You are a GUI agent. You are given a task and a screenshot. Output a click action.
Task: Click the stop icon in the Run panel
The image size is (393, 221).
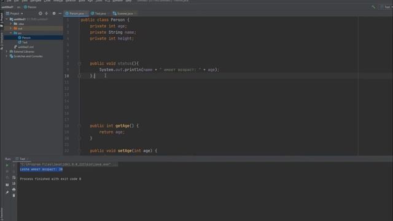[x=7, y=171]
